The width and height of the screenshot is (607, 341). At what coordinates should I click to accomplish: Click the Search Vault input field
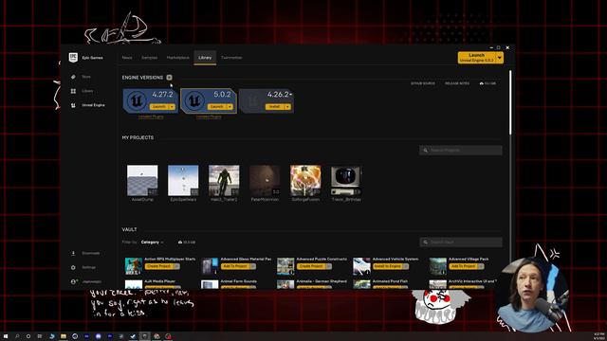pyautogui.click(x=461, y=242)
